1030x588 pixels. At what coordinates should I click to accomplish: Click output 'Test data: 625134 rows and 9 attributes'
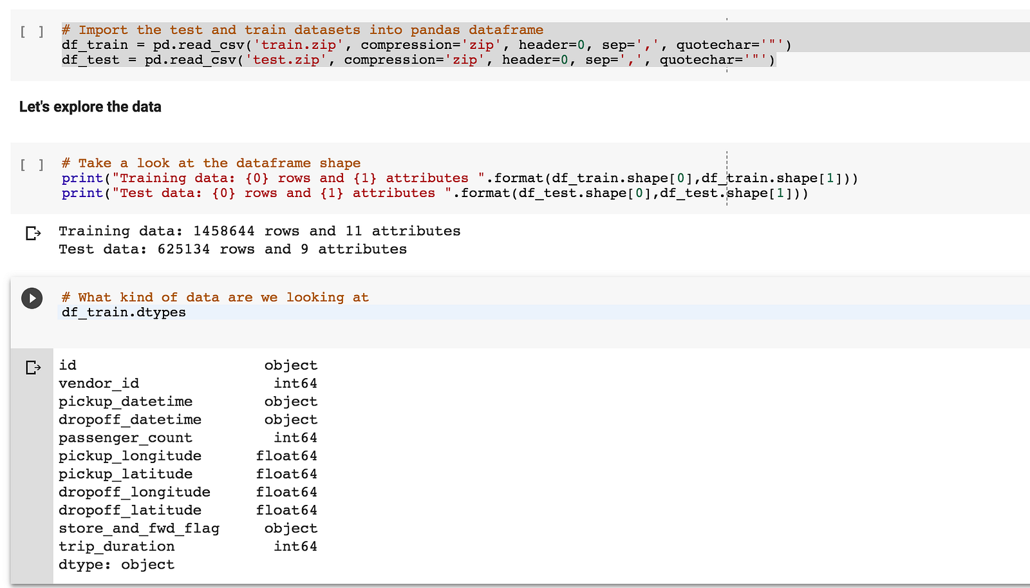click(232, 249)
